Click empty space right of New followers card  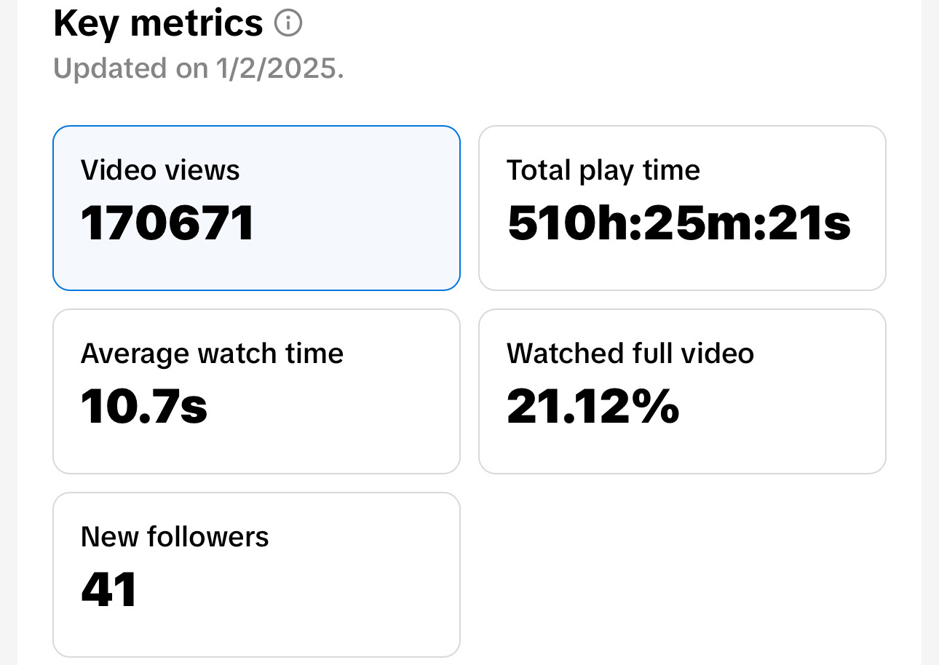[681, 575]
